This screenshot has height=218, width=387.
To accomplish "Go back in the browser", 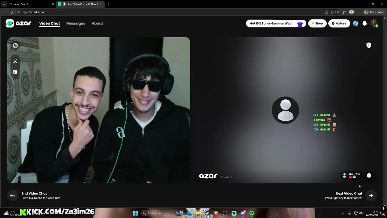I will [x=4, y=12].
